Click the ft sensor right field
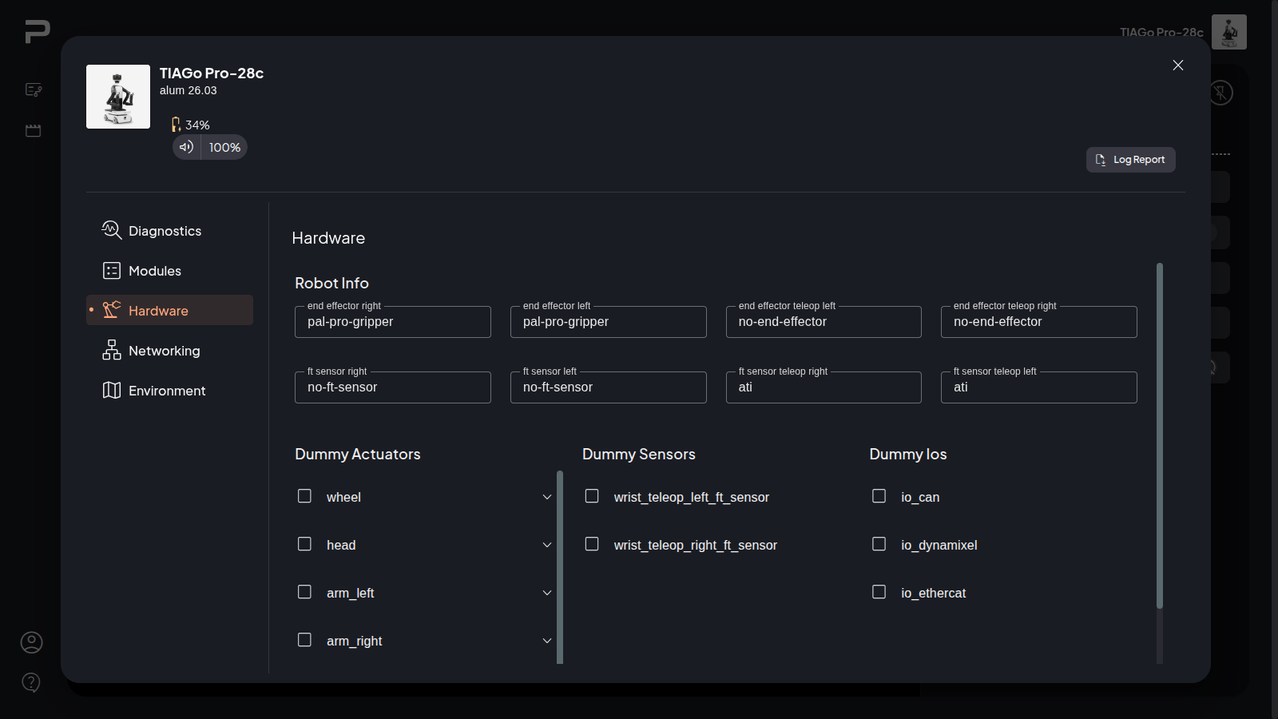Image resolution: width=1278 pixels, height=719 pixels. [393, 387]
